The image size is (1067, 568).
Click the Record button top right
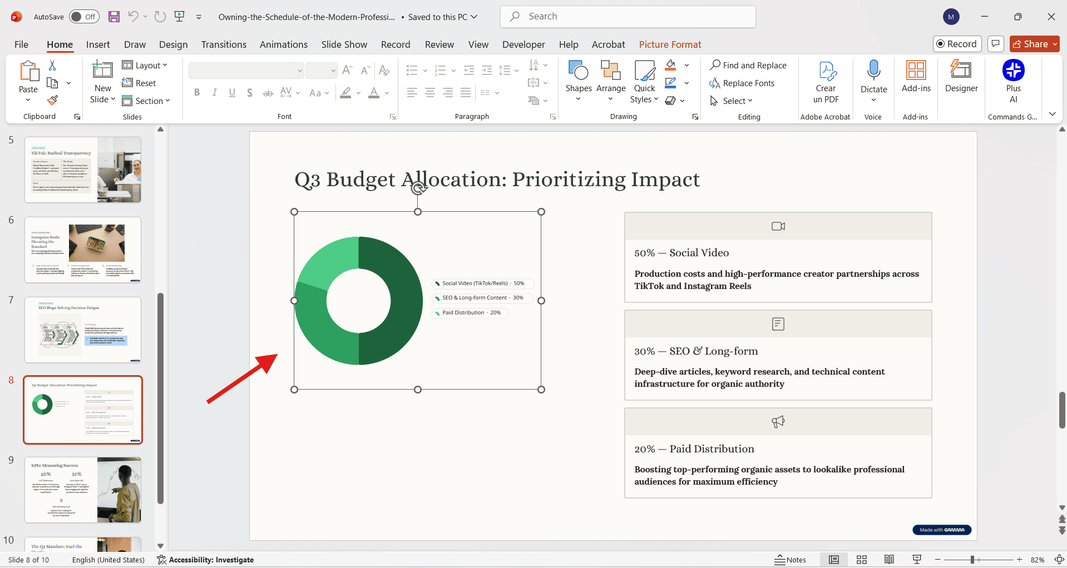(957, 44)
